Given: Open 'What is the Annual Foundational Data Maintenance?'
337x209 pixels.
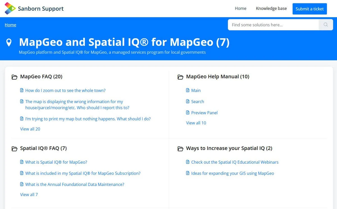Looking at the screenshot, I should 75,185.
